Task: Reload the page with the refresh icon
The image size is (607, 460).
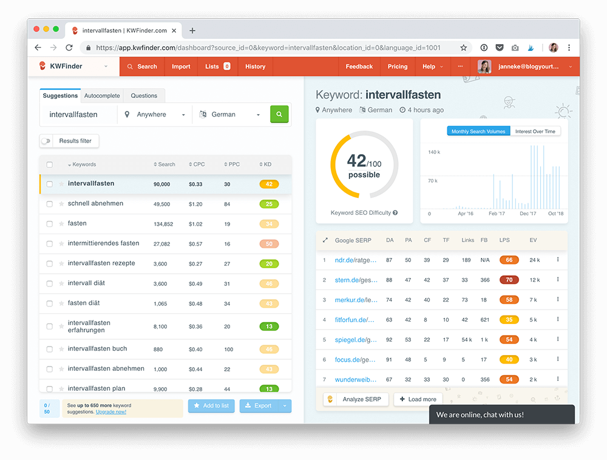Action: pyautogui.click(x=69, y=47)
